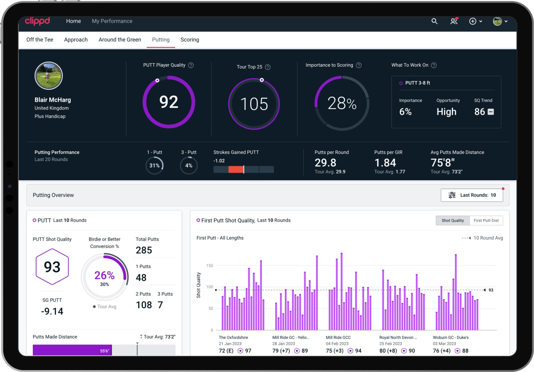Click the search magnifier icon
The width and height of the screenshot is (534, 372).
coord(434,21)
